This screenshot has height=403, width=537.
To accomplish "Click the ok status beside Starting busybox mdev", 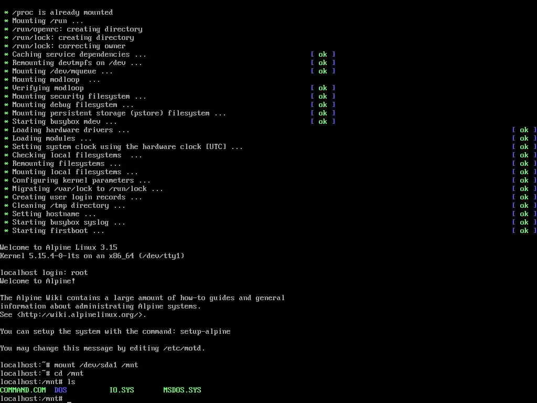I will tap(323, 121).
